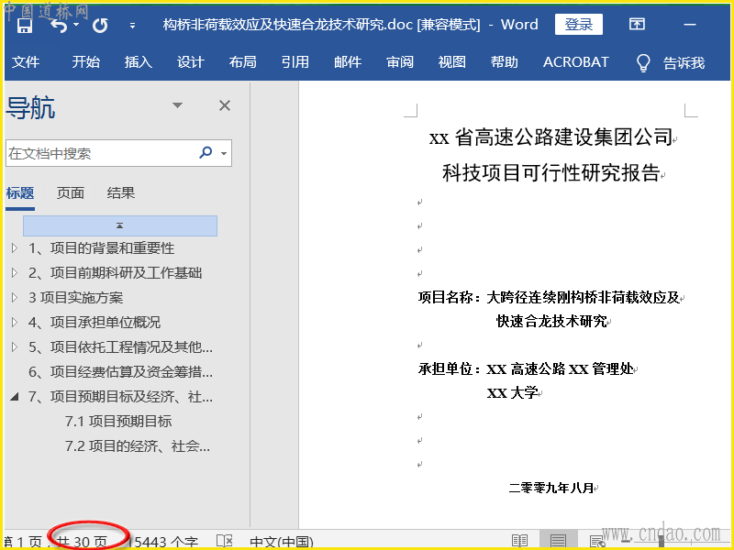The height and width of the screenshot is (550, 734).
Task: Switch to Read Mode view icon
Action: click(519, 541)
